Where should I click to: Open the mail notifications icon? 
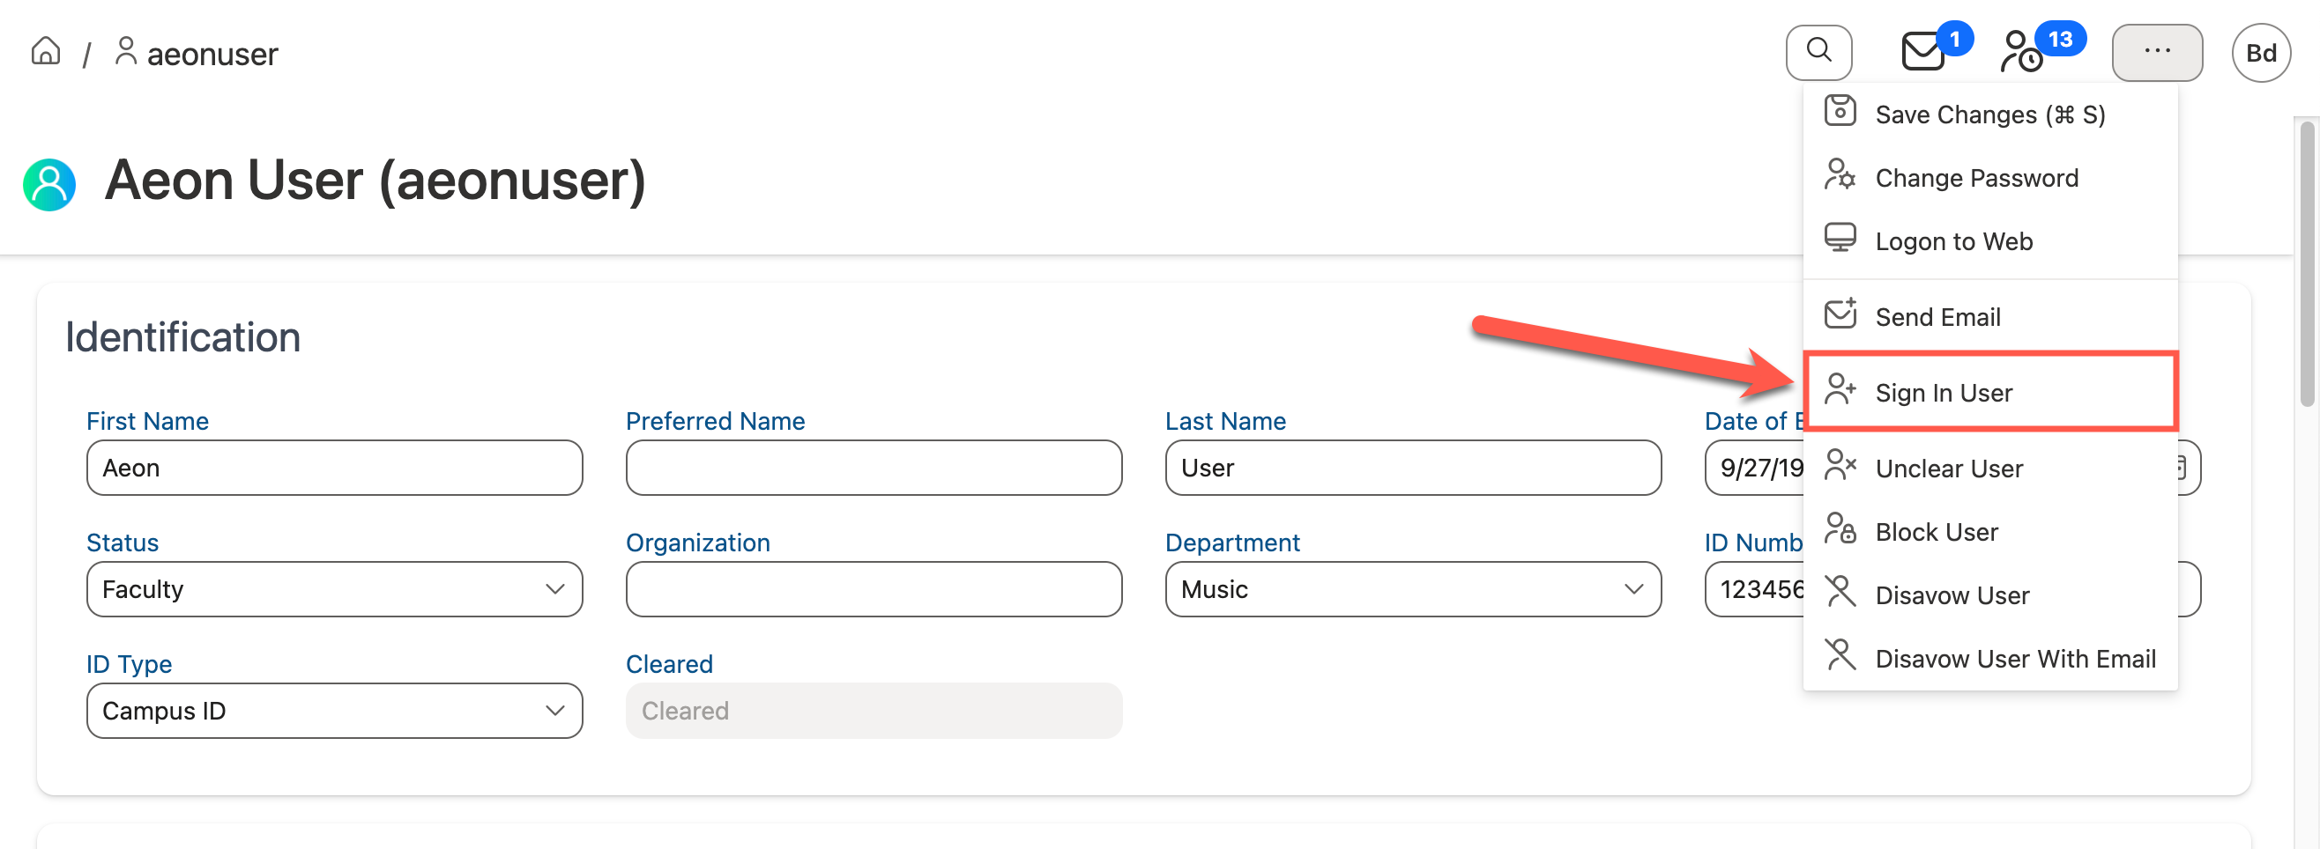coord(1922,52)
